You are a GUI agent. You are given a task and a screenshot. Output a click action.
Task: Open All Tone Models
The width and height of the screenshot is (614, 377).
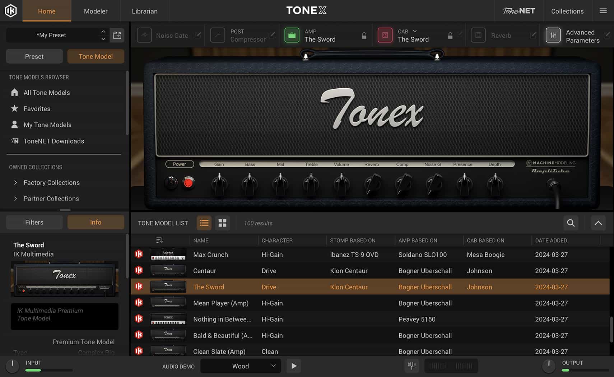point(47,93)
